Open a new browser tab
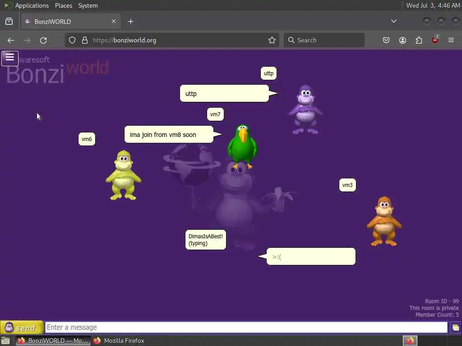This screenshot has width=462, height=346. (130, 22)
